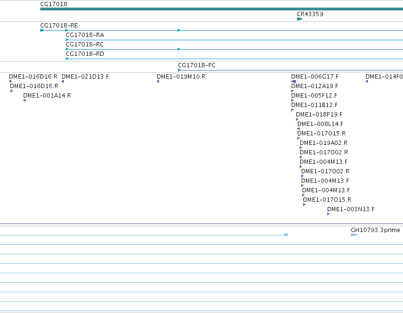Select the DME1-006G17.F feature label

(x=315, y=77)
